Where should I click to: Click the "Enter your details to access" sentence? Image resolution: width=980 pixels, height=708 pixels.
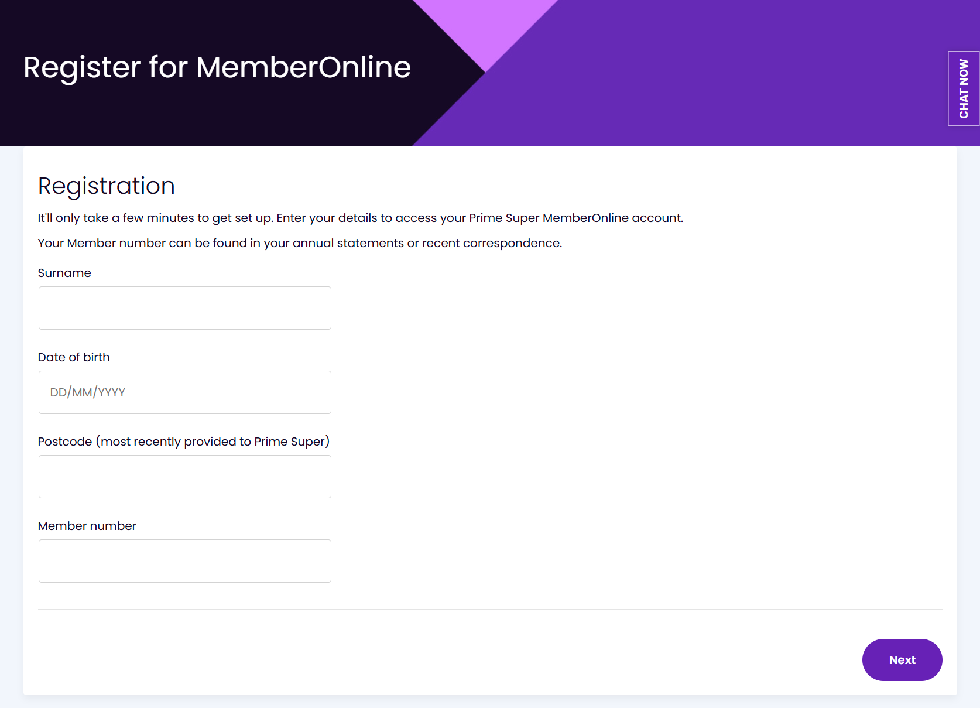479,218
